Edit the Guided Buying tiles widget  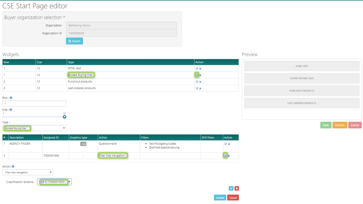coord(197,75)
